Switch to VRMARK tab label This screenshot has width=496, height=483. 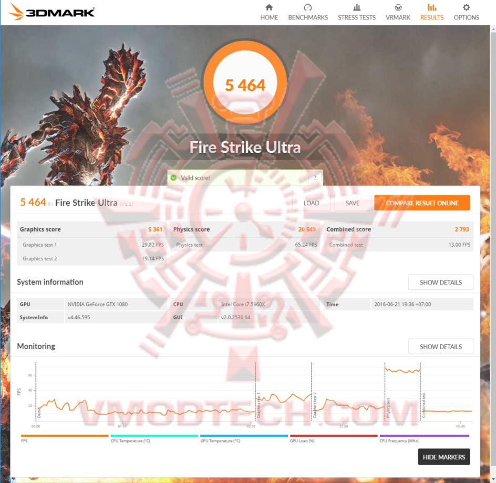pos(398,17)
